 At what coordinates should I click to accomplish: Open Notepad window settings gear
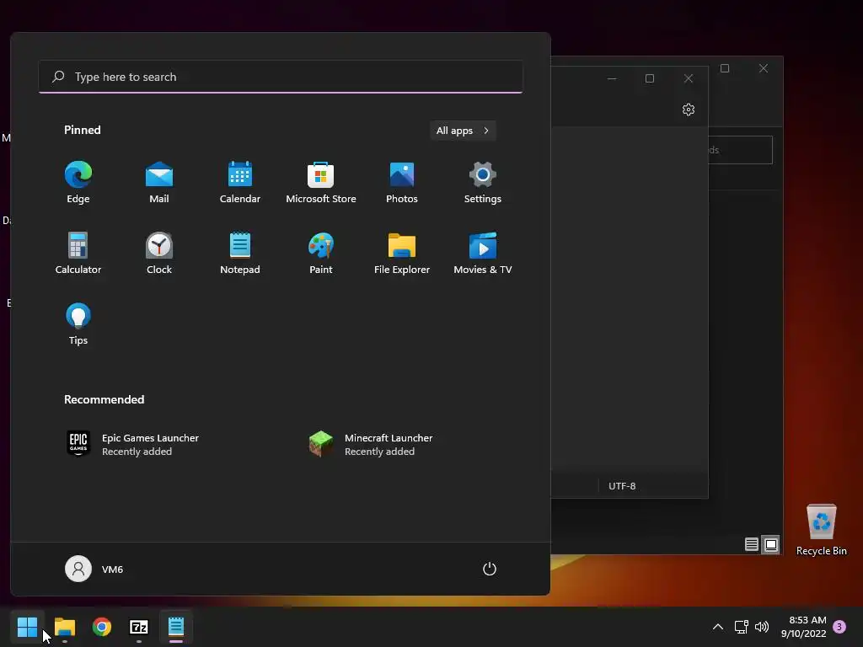(x=688, y=110)
